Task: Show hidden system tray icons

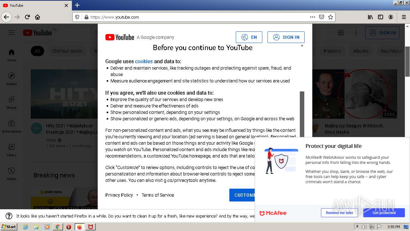Action: pos(357,227)
